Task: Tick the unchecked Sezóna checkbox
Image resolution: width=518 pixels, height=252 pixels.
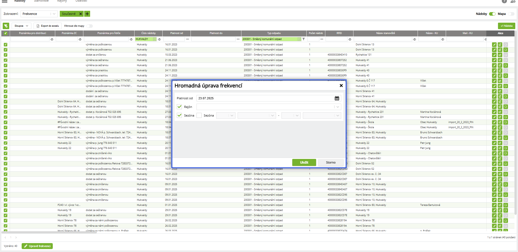Action: coord(199,115)
